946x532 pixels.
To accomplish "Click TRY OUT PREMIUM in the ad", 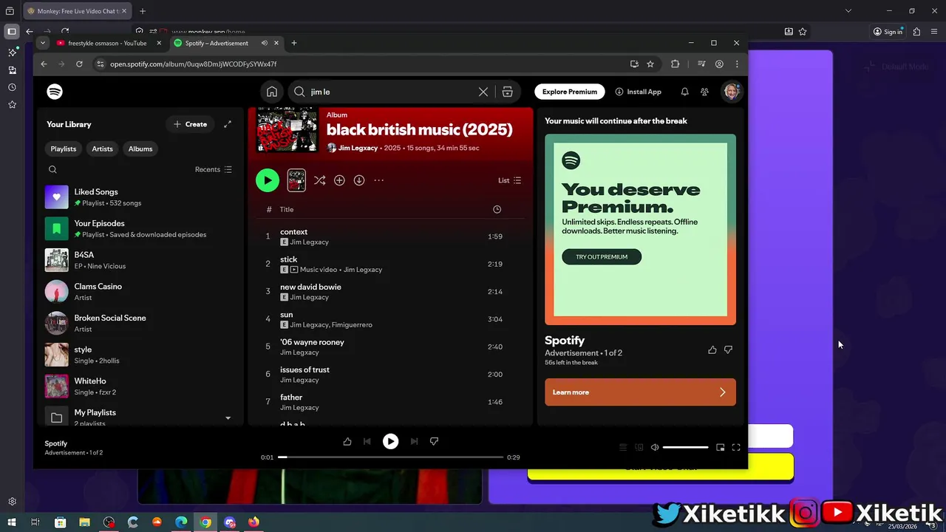I will pos(602,257).
